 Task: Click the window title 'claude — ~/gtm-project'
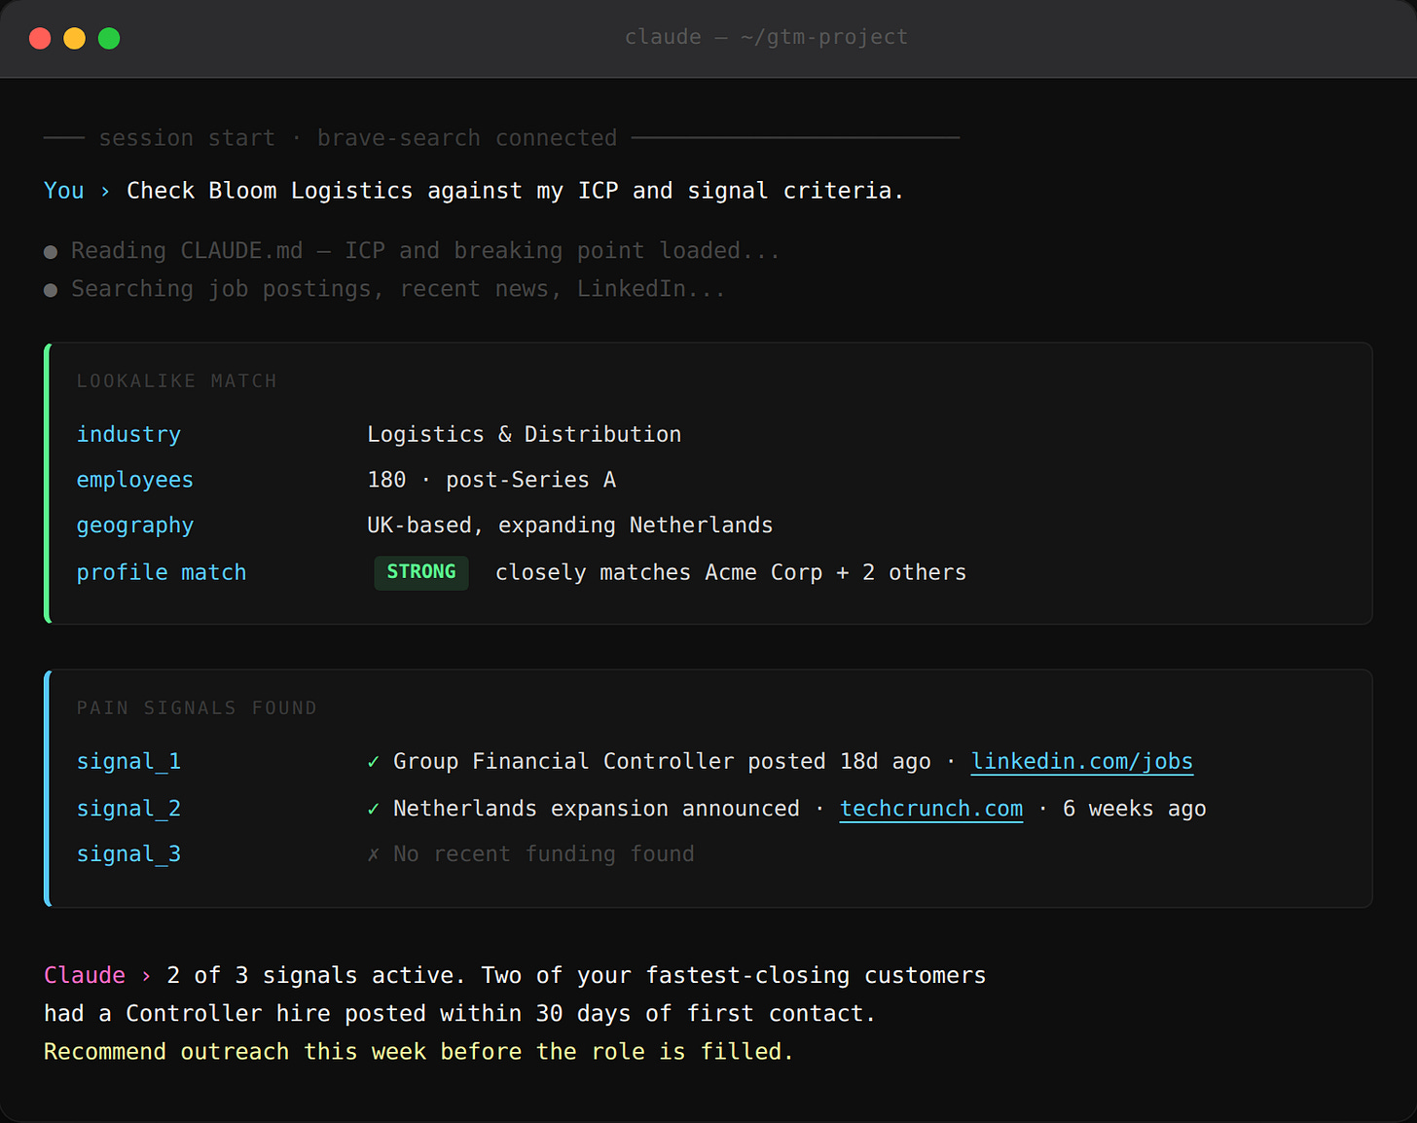point(766,37)
